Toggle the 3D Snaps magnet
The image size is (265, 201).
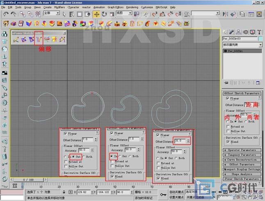point(155,14)
